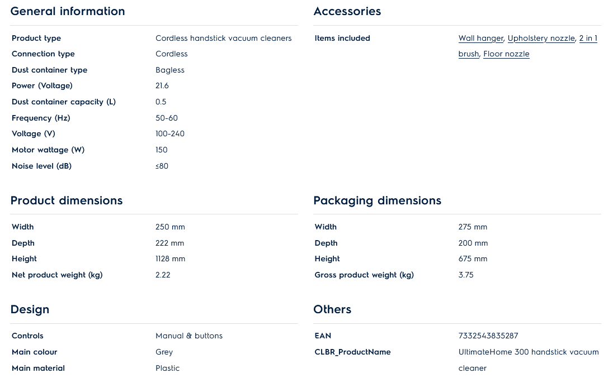Click the Noise level (dB) label
Screen dimensions: 613x378
tap(41, 166)
